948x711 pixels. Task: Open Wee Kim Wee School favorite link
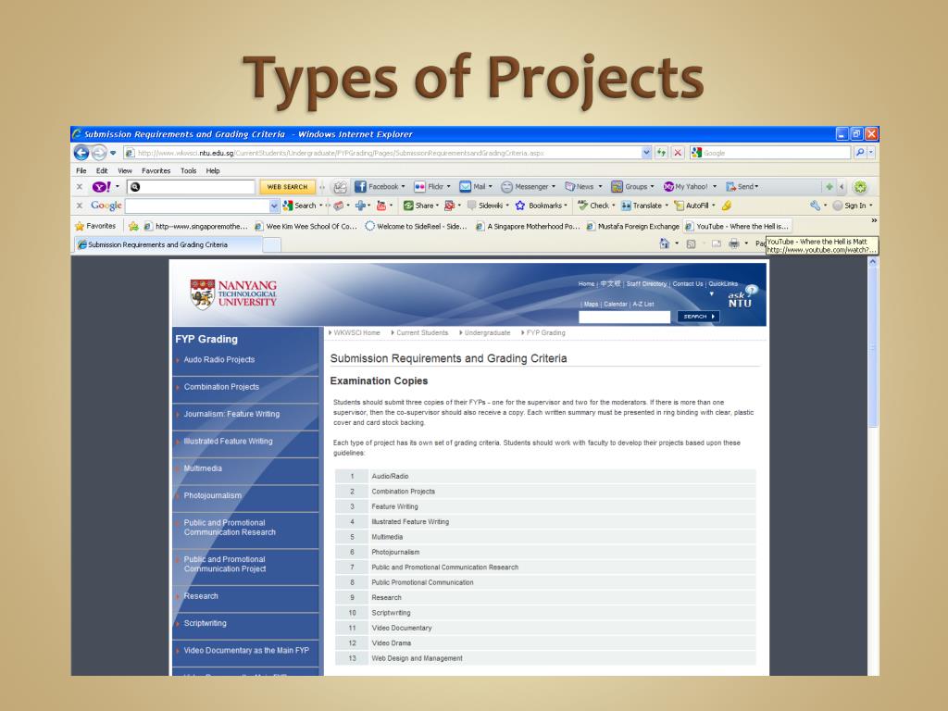pos(306,226)
